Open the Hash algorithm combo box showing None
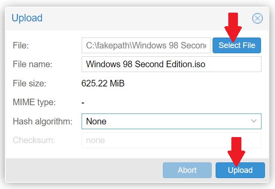The image size is (275, 189). pyautogui.click(x=172, y=121)
